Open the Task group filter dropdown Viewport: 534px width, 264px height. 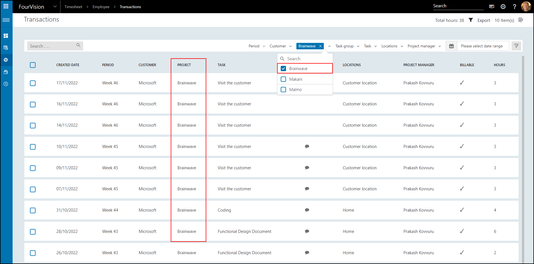tap(347, 46)
